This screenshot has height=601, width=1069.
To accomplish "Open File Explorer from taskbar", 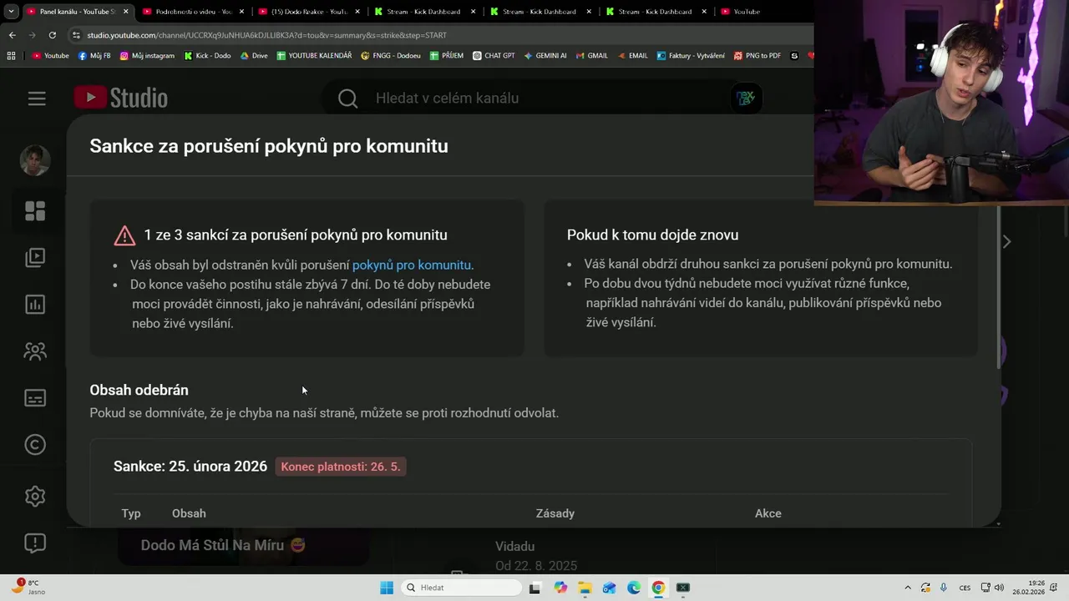I will tap(585, 588).
